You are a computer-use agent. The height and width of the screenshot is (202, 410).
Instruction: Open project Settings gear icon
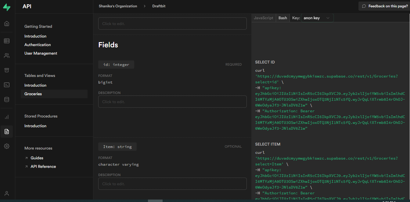(6, 146)
